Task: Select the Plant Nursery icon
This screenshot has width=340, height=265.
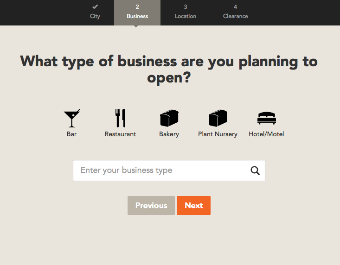Action: (x=218, y=118)
